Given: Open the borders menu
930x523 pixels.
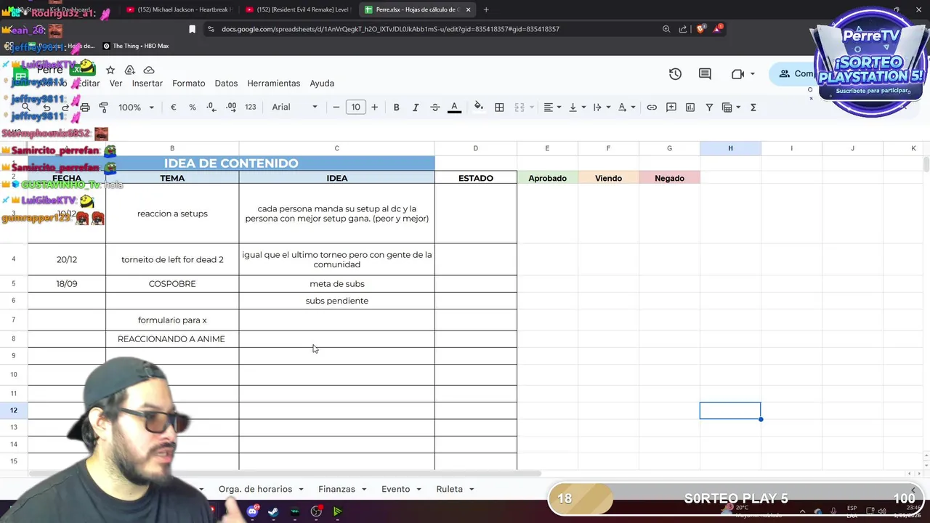Looking at the screenshot, I should click(x=499, y=107).
